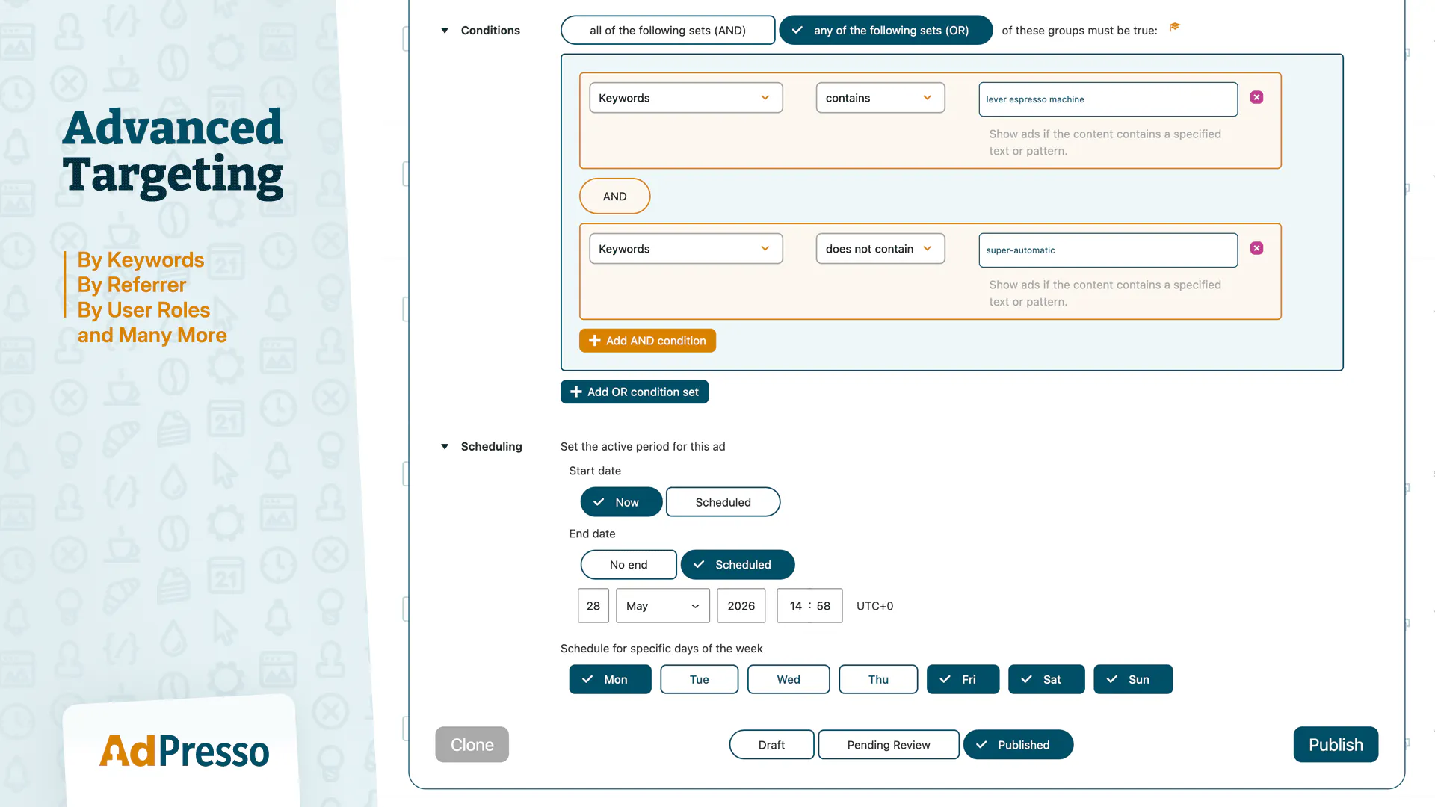Set start date to Scheduled

[723, 502]
